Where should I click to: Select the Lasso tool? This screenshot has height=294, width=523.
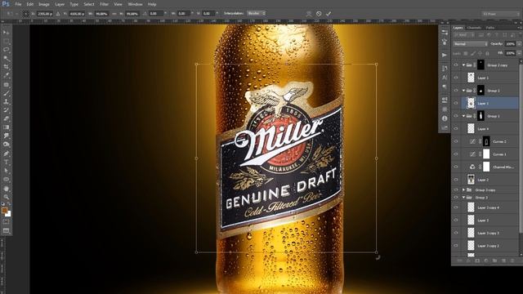[x=6, y=50]
